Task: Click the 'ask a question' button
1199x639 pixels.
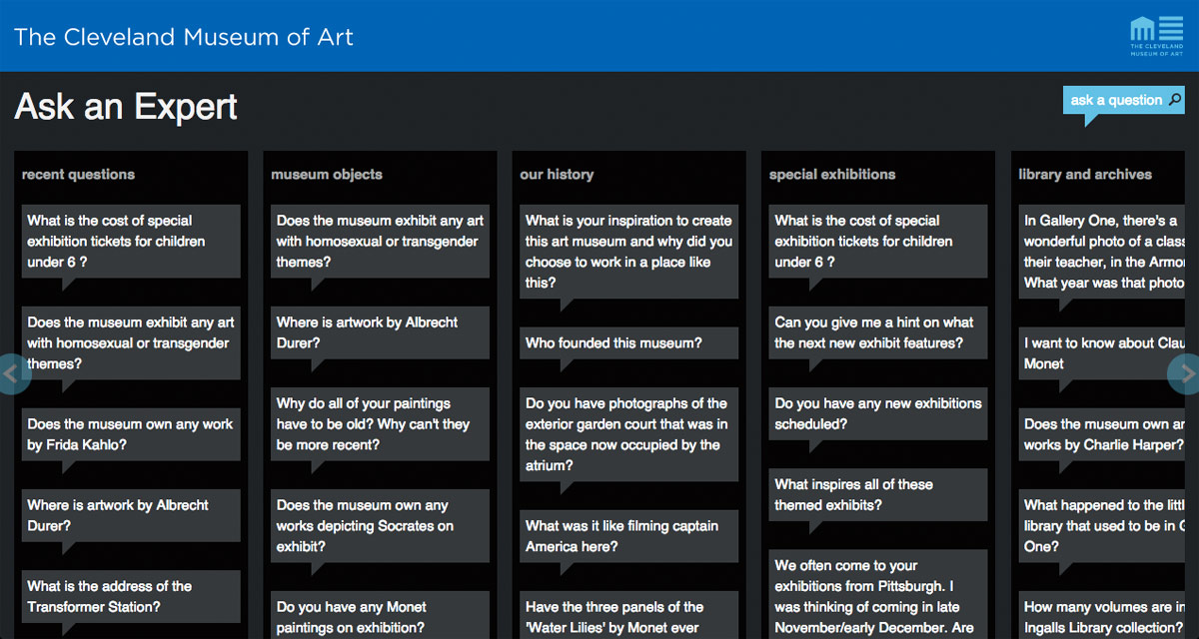Action: pyautogui.click(x=1124, y=100)
